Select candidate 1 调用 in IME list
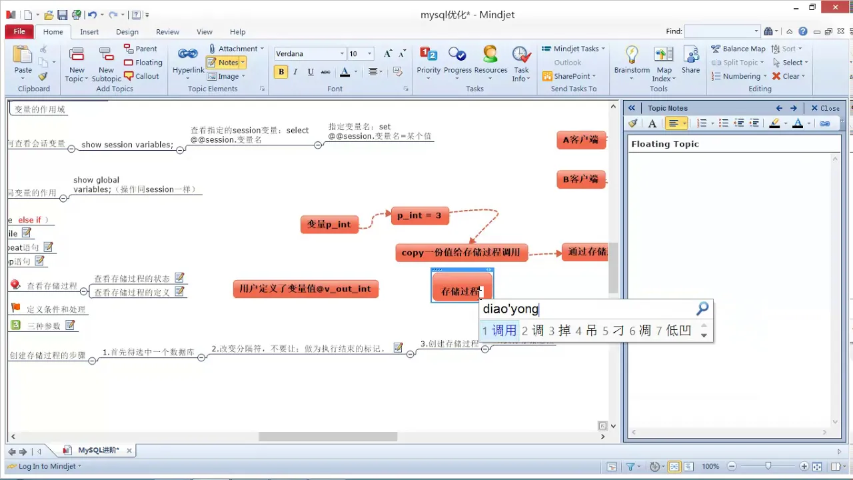853x480 pixels. (x=499, y=330)
